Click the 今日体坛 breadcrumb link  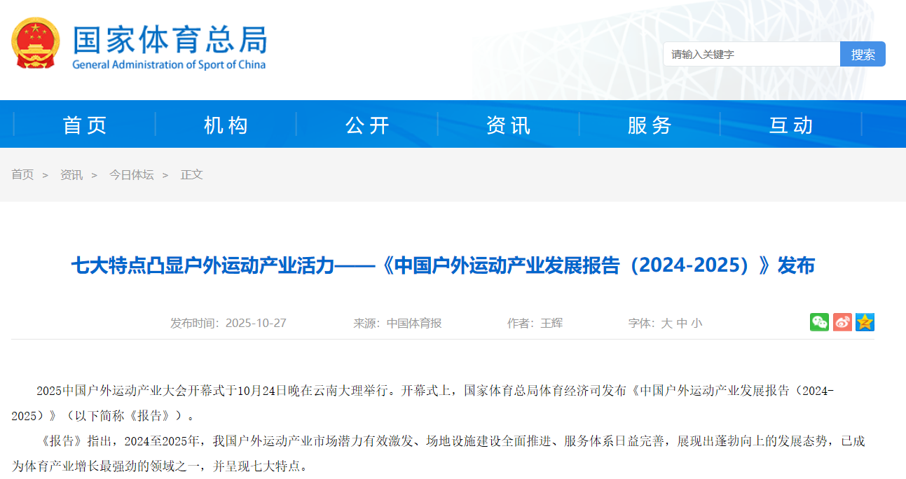point(131,174)
